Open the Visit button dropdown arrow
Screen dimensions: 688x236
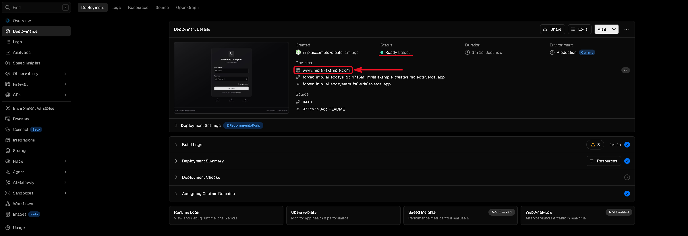pyautogui.click(x=614, y=29)
